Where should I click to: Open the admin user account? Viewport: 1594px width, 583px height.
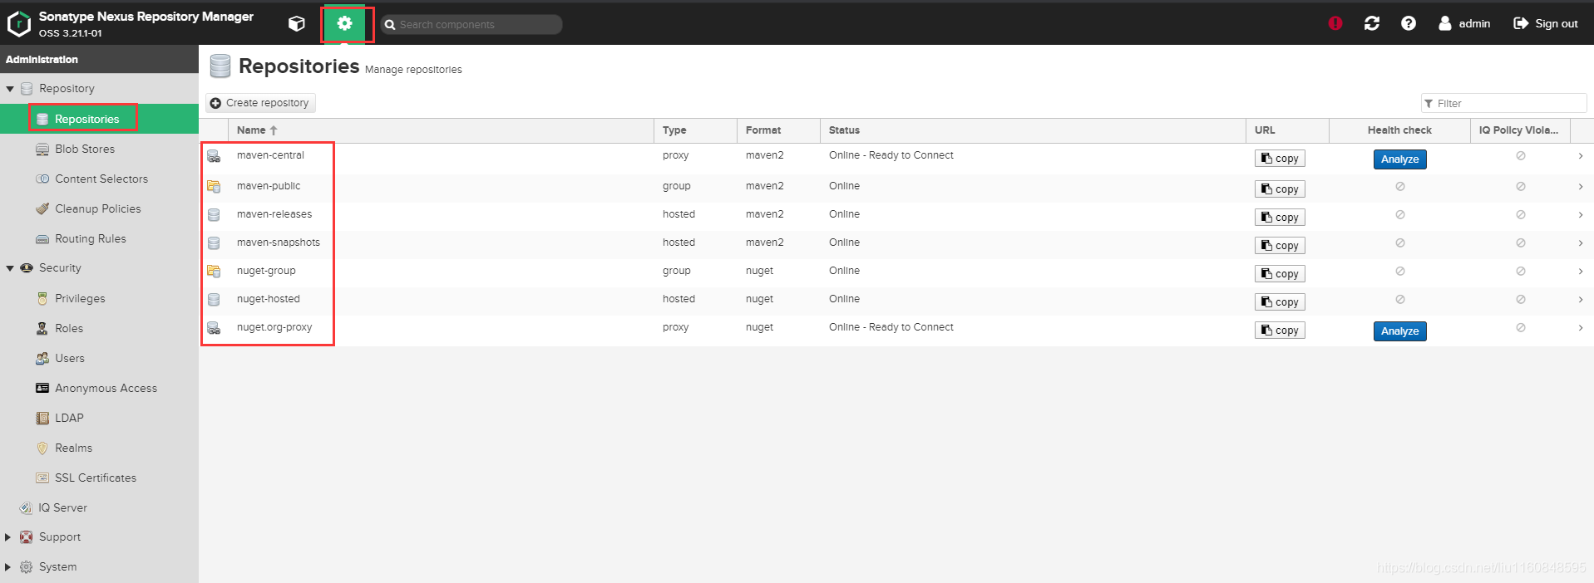coord(1464,23)
